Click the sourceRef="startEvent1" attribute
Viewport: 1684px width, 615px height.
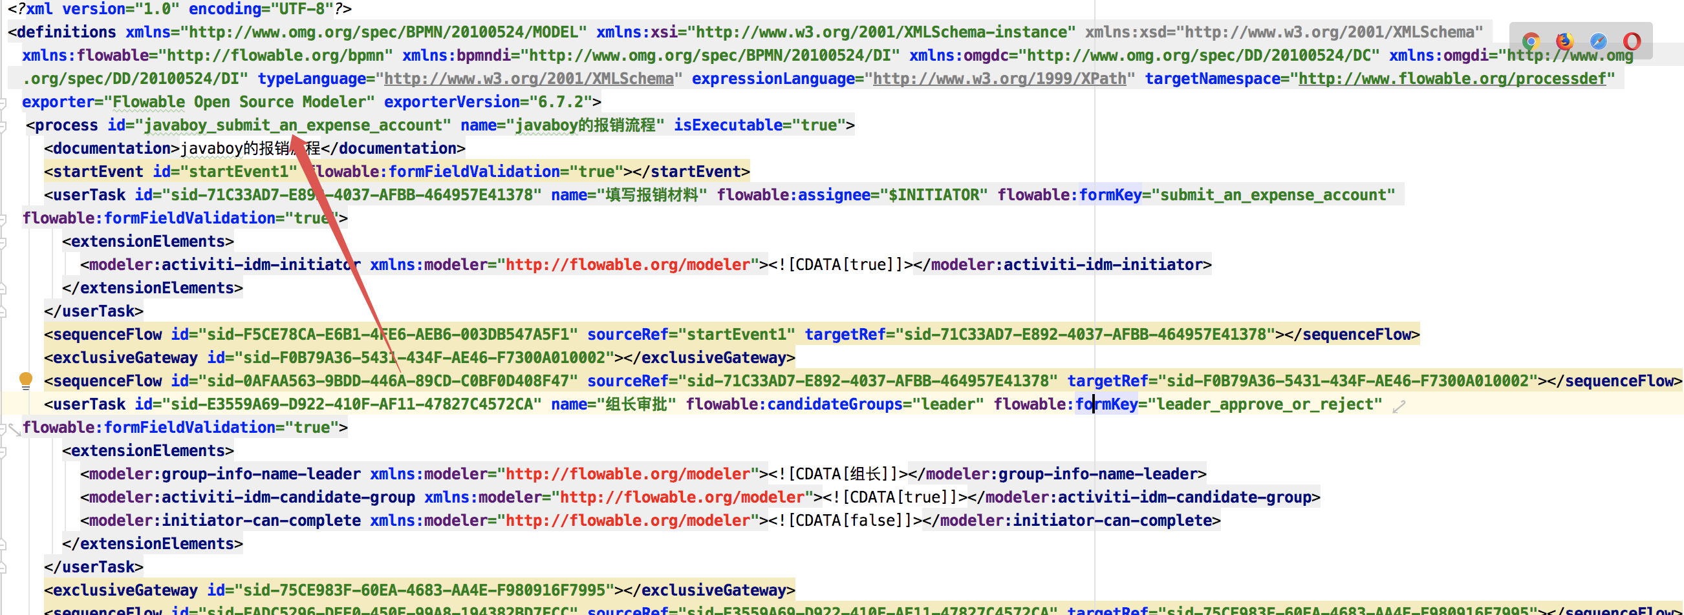(691, 334)
